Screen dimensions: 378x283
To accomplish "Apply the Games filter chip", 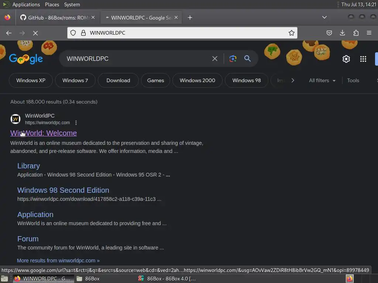I will [155, 80].
